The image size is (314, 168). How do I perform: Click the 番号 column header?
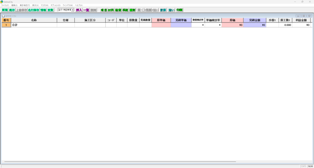[6, 20]
